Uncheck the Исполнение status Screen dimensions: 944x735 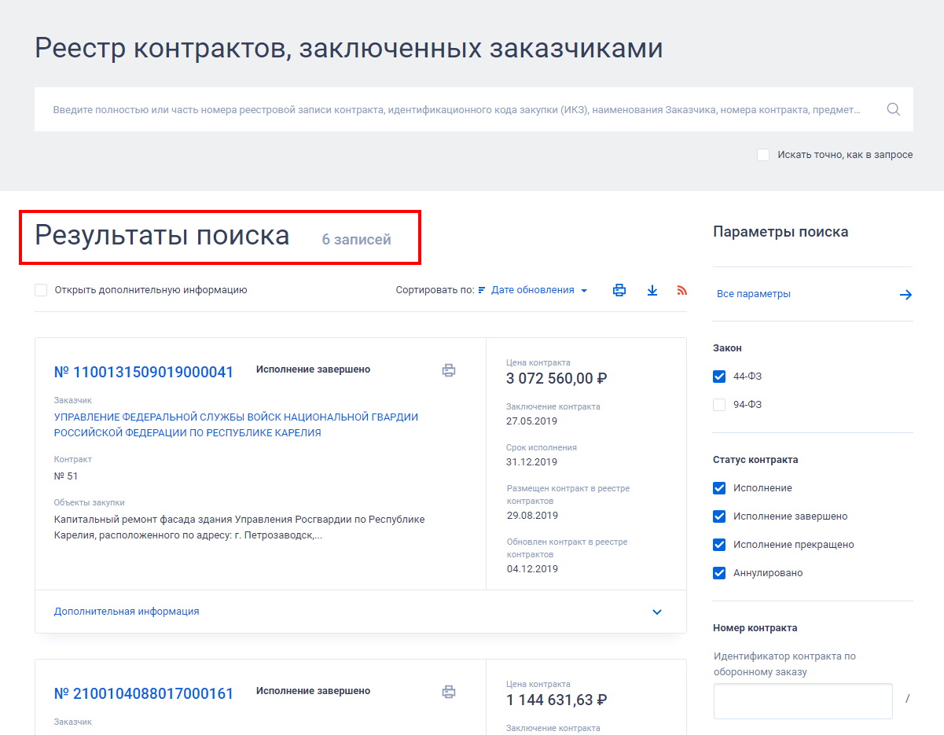coord(719,488)
